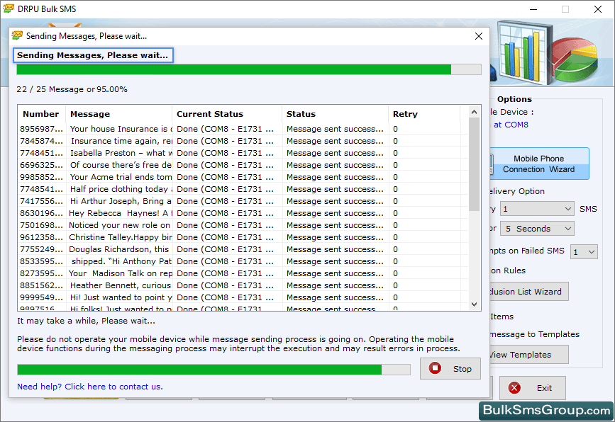Click the Status cell for number 7748451...
615x422 pixels.
335,153
